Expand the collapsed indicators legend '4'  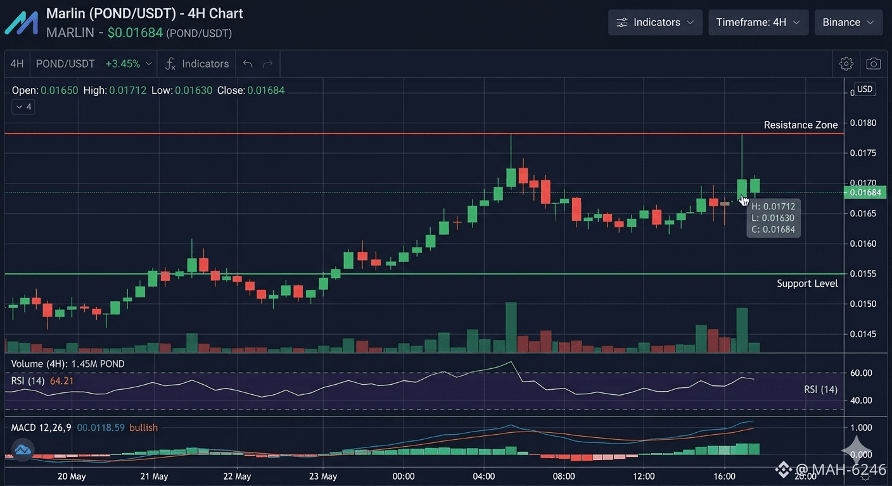(x=23, y=107)
